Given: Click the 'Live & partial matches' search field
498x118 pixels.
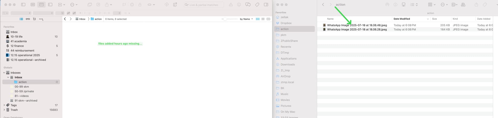Looking at the screenshot, I should pyautogui.click(x=205, y=5).
